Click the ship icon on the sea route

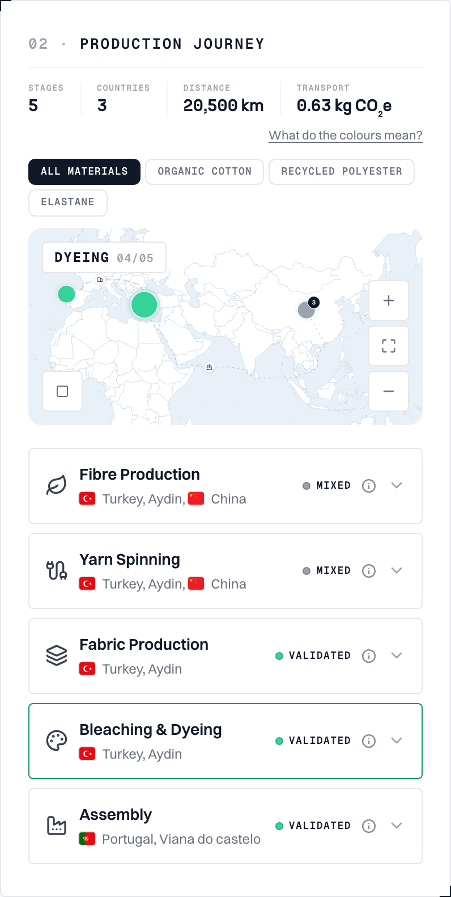[x=209, y=367]
